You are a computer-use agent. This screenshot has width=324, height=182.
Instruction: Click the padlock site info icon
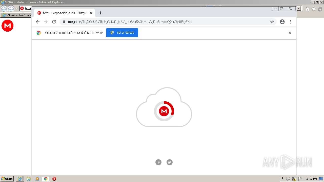pyautogui.click(x=64, y=22)
